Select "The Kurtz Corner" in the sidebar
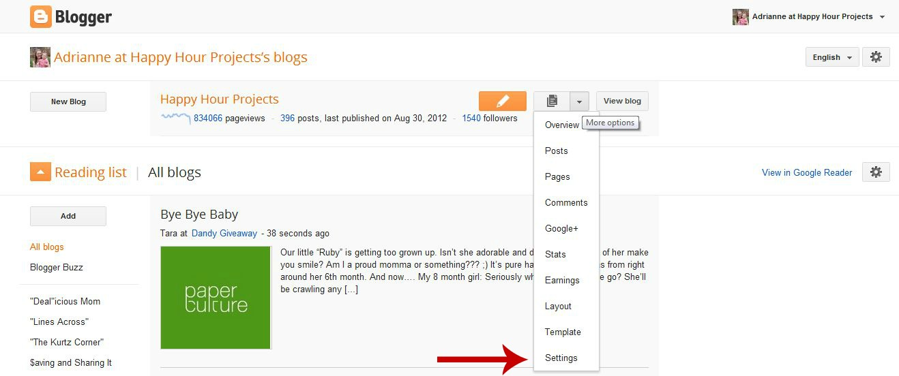 67,343
